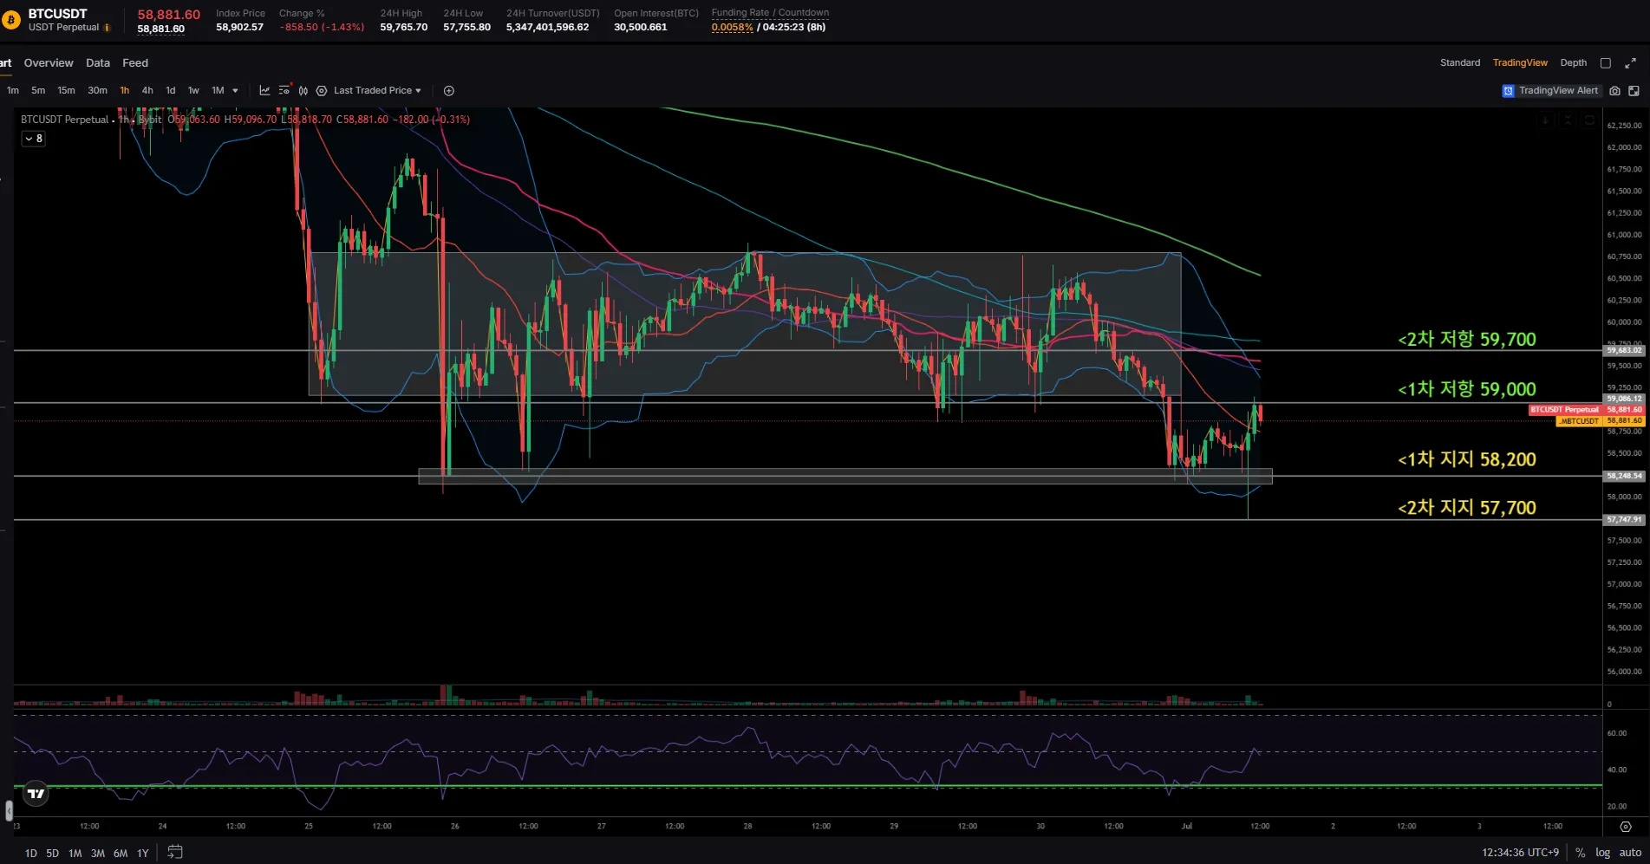Open the Overview tab
This screenshot has width=1650, height=864.
(49, 62)
